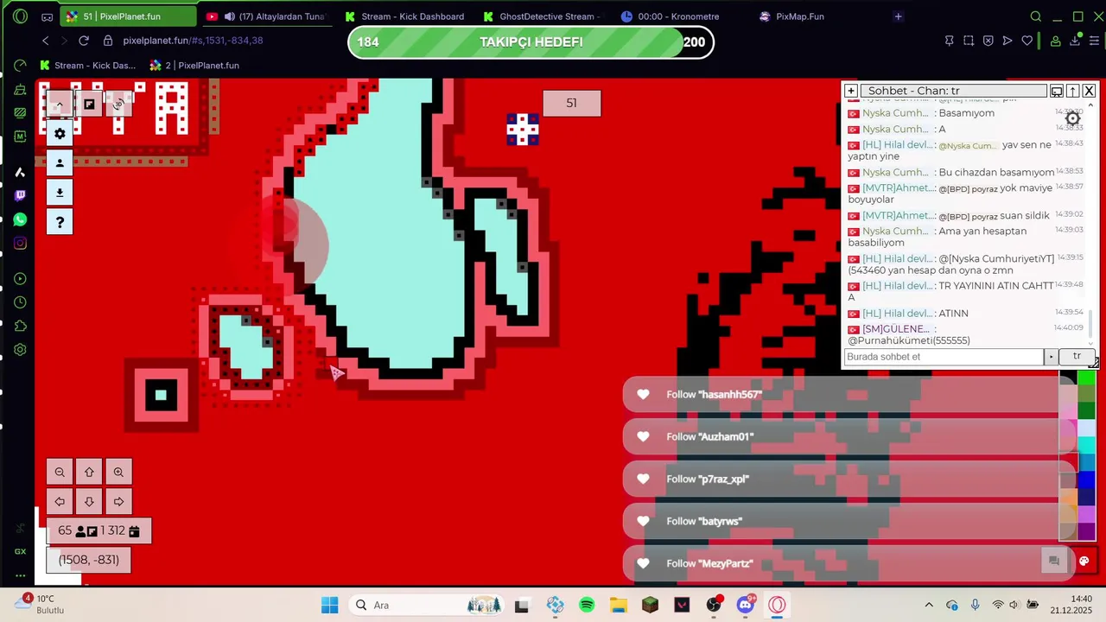Add page to bookmarks heart icon
Image resolution: width=1106 pixels, height=622 pixels.
[x=1027, y=41]
